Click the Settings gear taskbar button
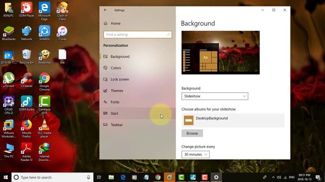This screenshot has width=325, height=182. 216,177
